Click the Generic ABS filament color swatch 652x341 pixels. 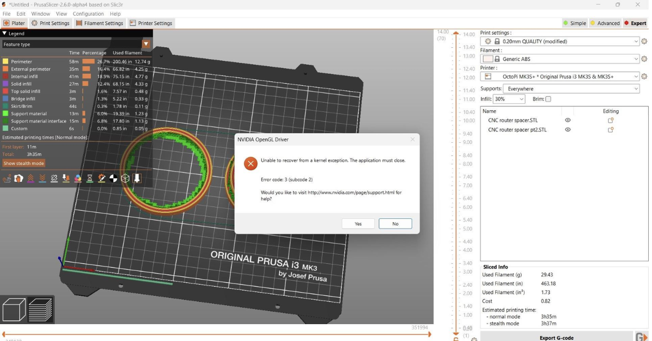(488, 59)
